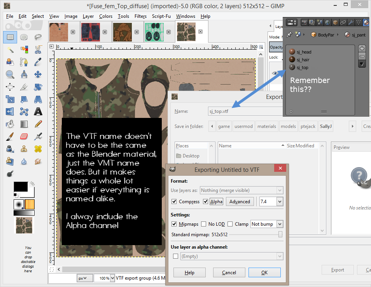Open the Filters menu
This screenshot has height=287, width=371.
pyautogui.click(x=140, y=16)
